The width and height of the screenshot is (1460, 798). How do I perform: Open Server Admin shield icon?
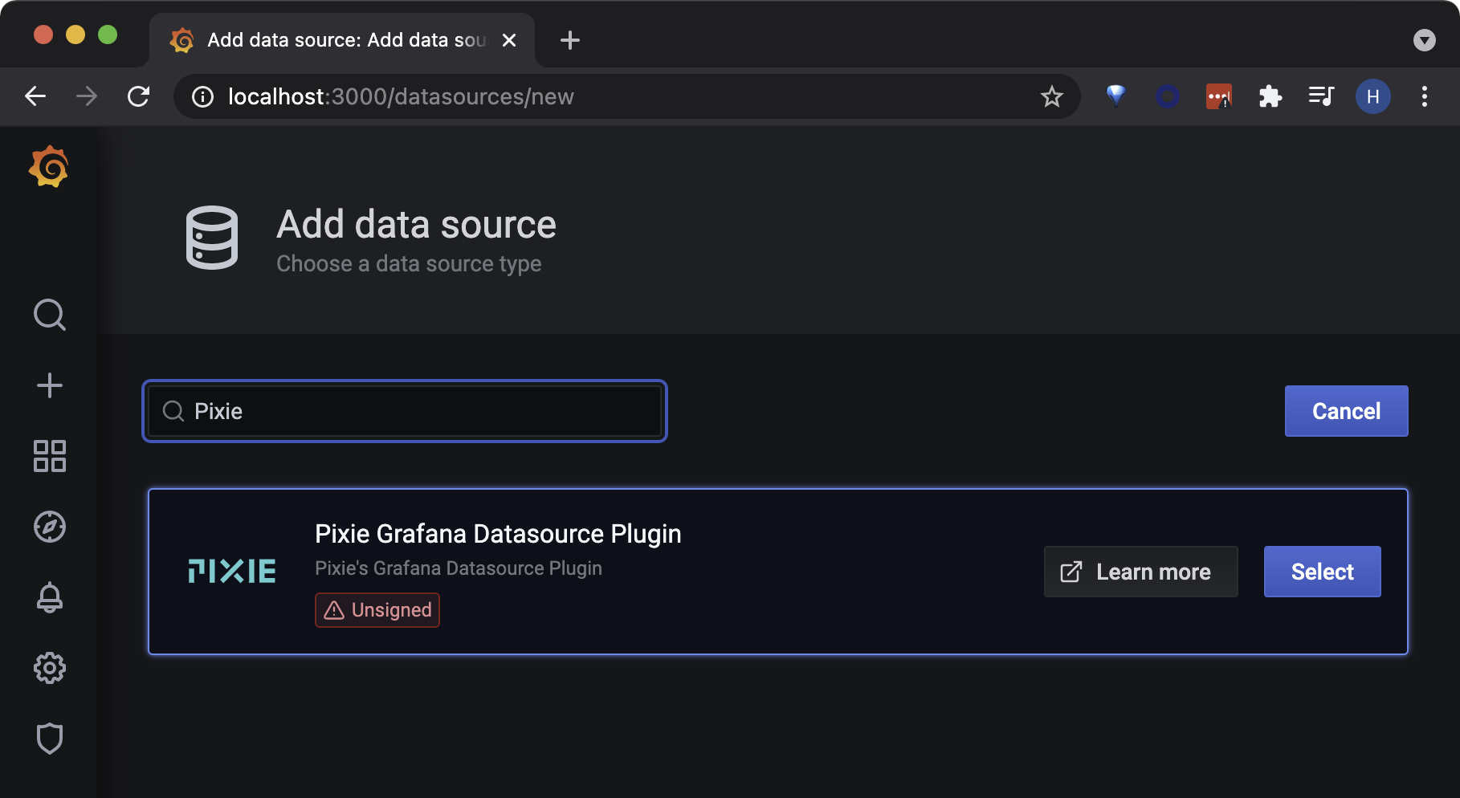[49, 739]
